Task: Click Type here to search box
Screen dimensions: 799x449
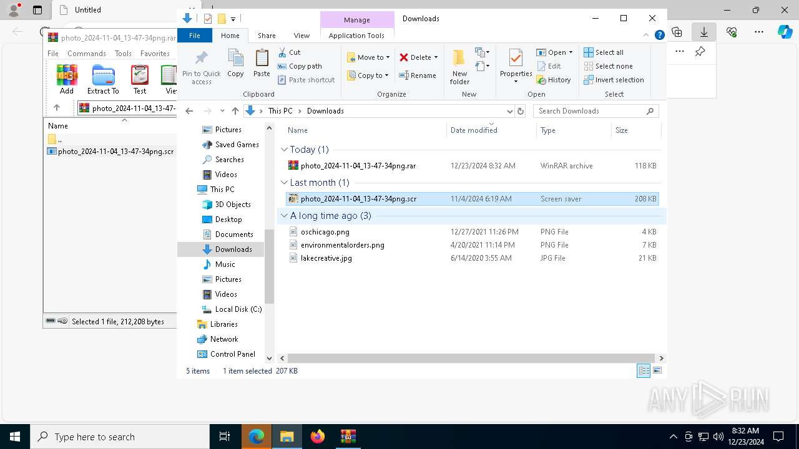Action: click(x=120, y=437)
